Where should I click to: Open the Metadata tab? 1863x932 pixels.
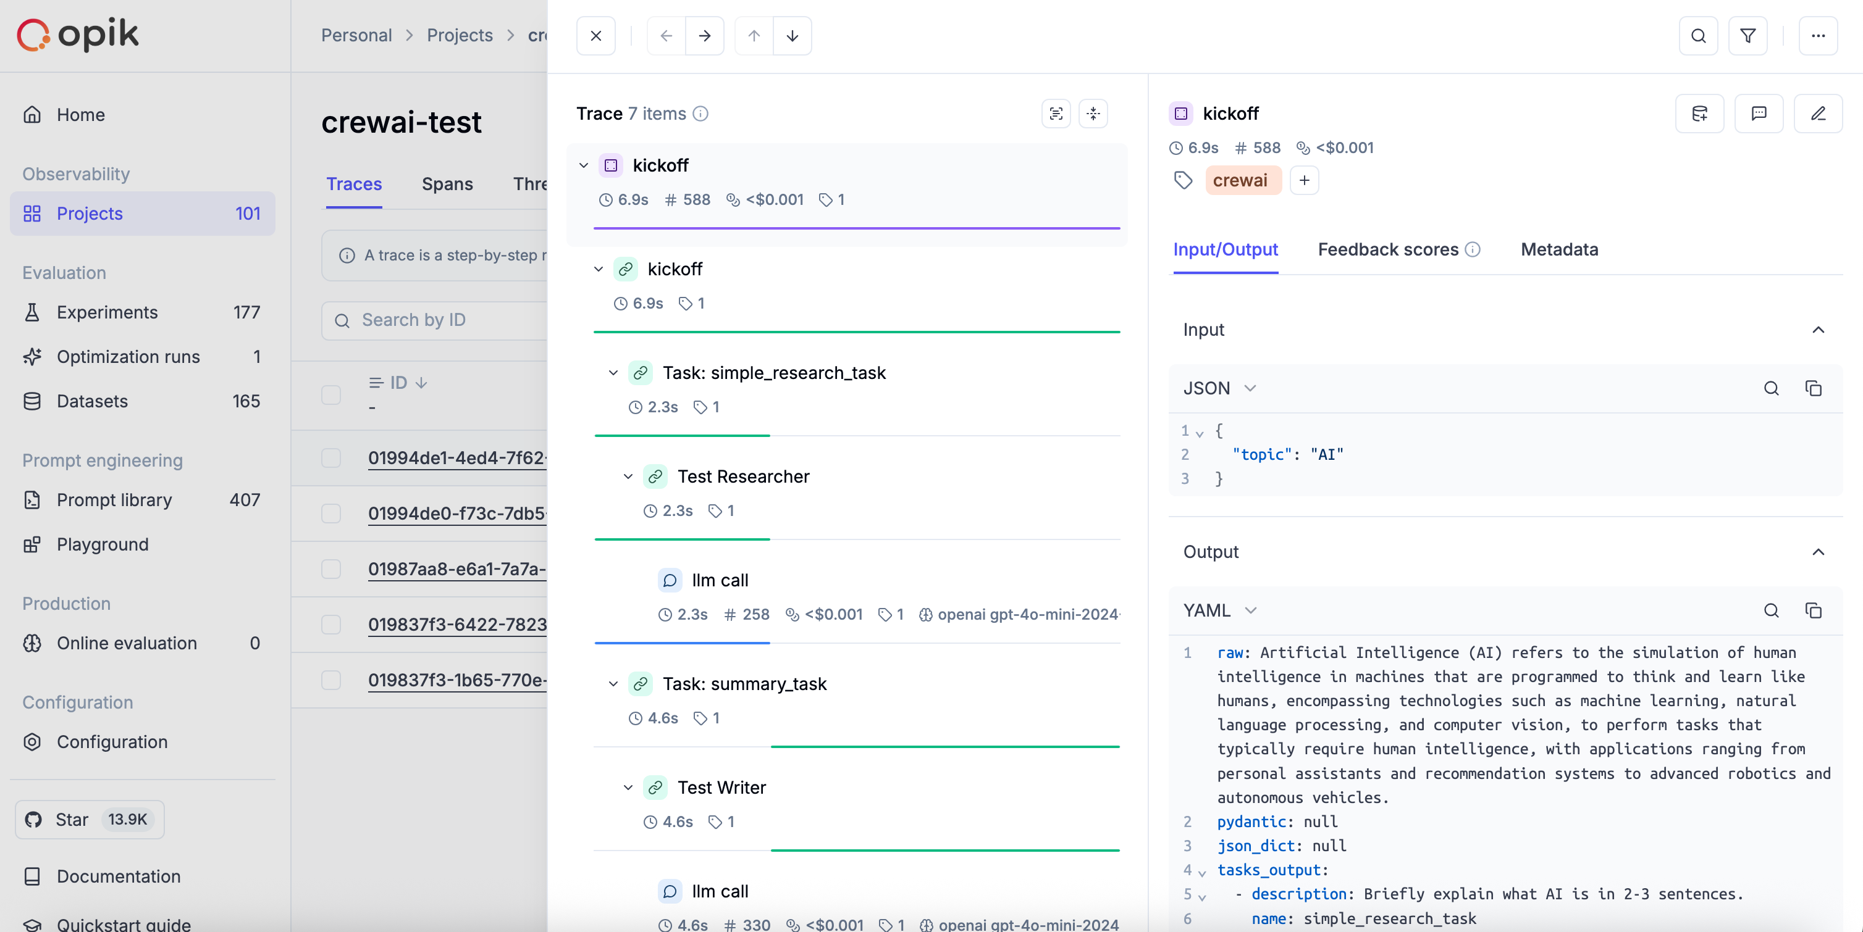point(1558,249)
